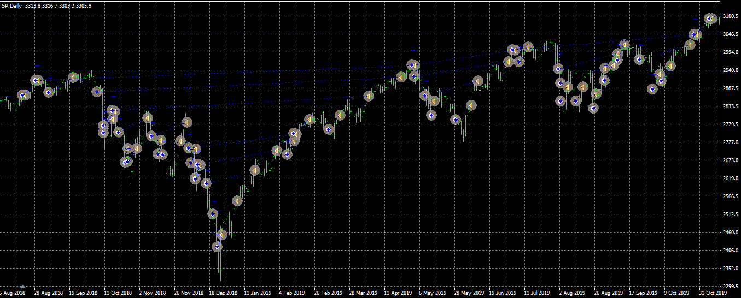Screen dimensions: 741x298
Task: Select the lowest trade marker below 2460.0
Action: coord(218,247)
